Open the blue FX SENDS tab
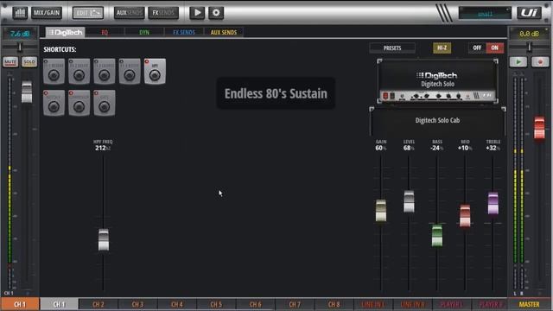 coord(184,33)
